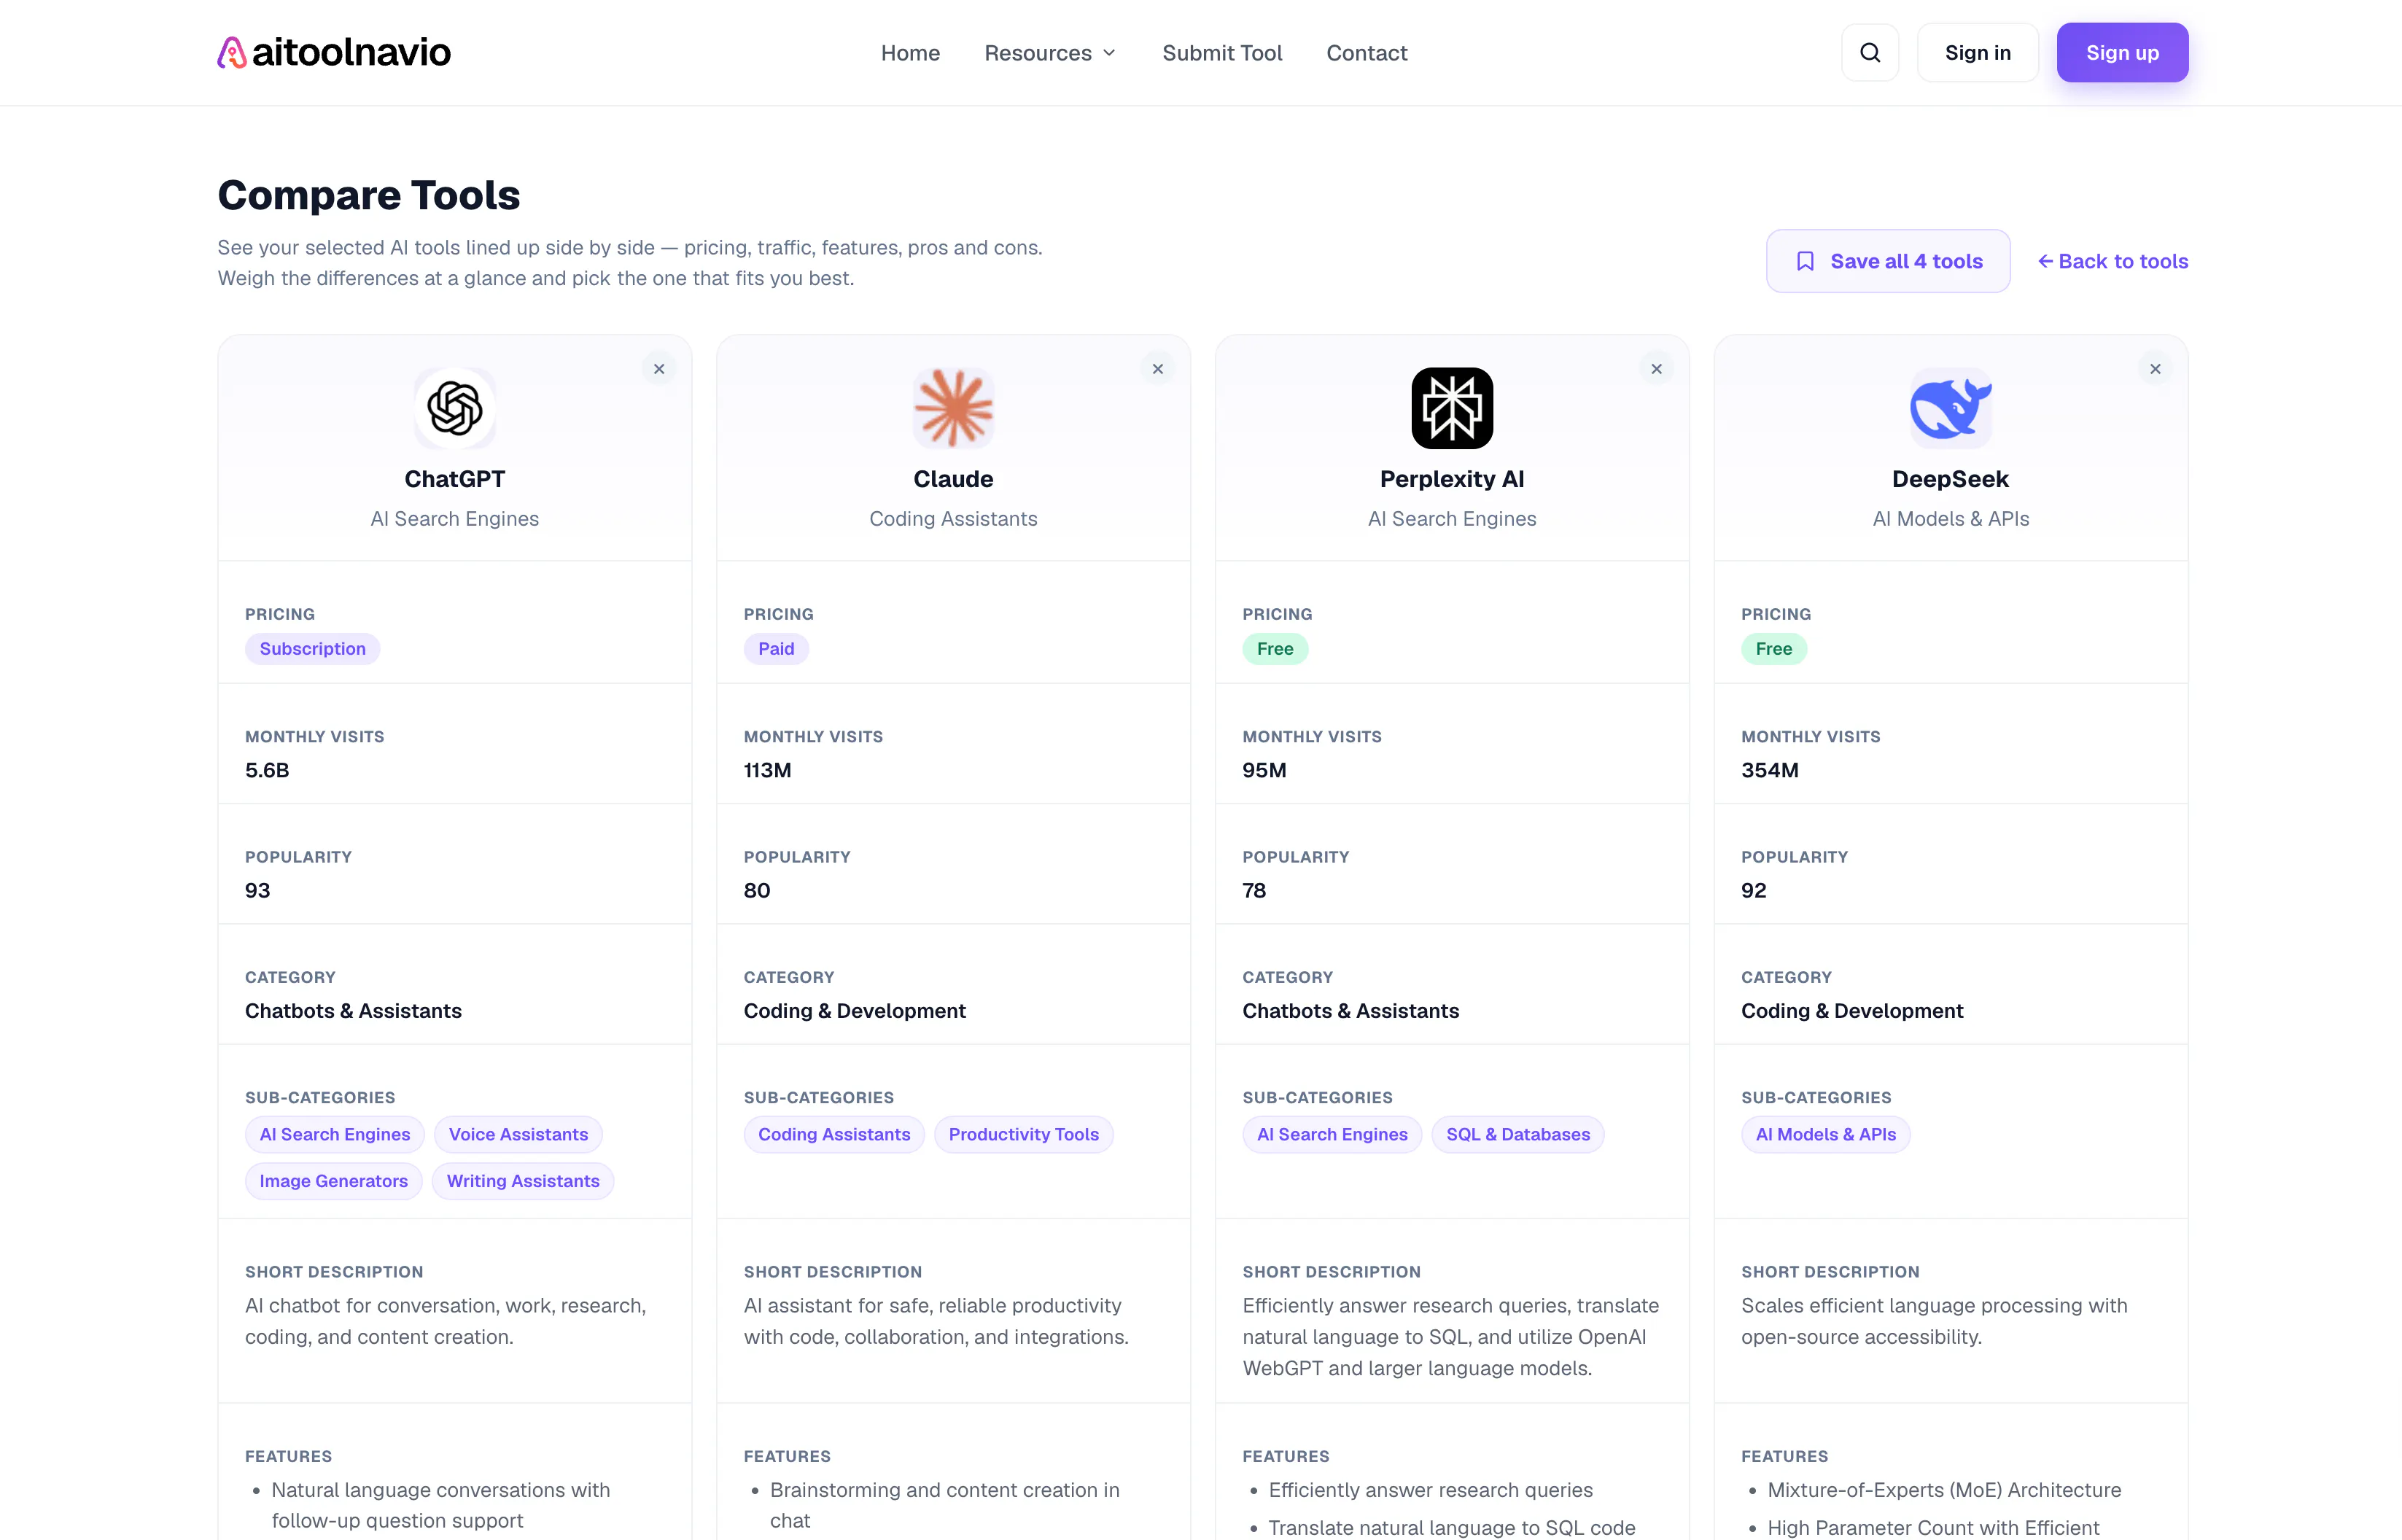Click the Claude starburst logo

pos(953,408)
